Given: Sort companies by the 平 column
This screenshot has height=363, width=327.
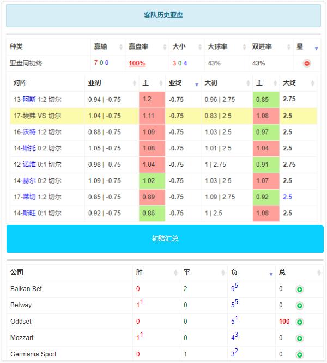Looking at the screenshot, I should (x=204, y=273).
